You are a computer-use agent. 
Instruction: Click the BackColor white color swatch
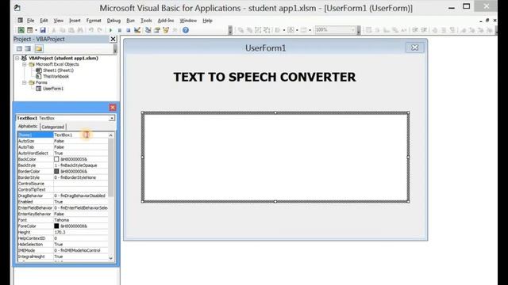click(56, 159)
